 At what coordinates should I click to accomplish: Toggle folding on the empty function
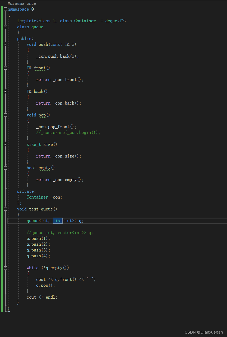pos(5,168)
